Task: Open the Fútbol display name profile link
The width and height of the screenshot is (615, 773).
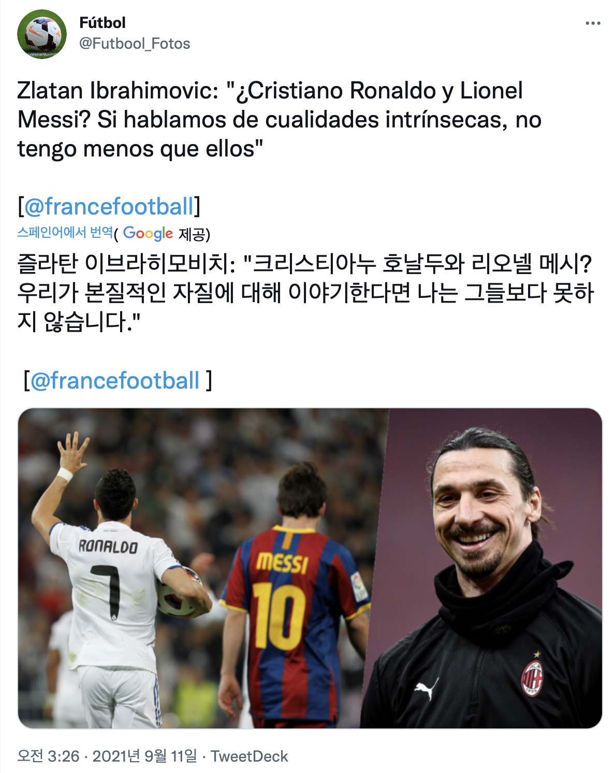Action: 102,23
